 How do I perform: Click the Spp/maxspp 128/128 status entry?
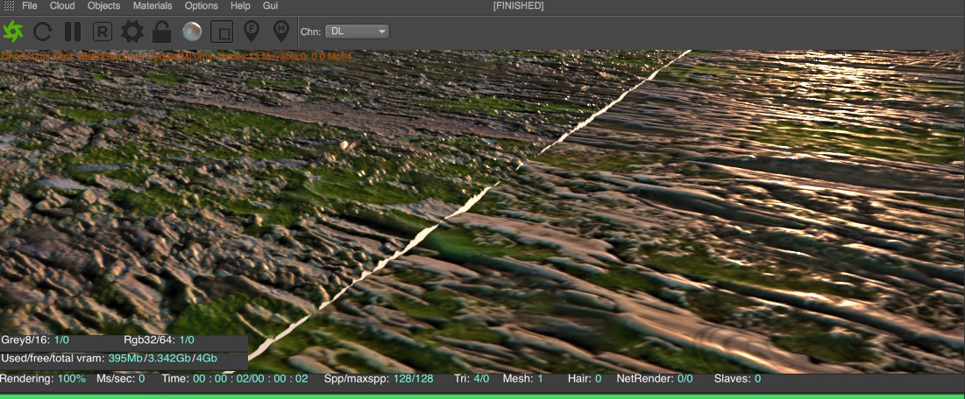[x=379, y=379]
